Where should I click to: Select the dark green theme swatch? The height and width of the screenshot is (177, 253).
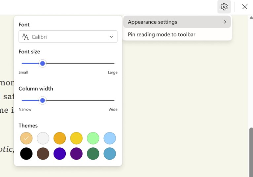93,154
